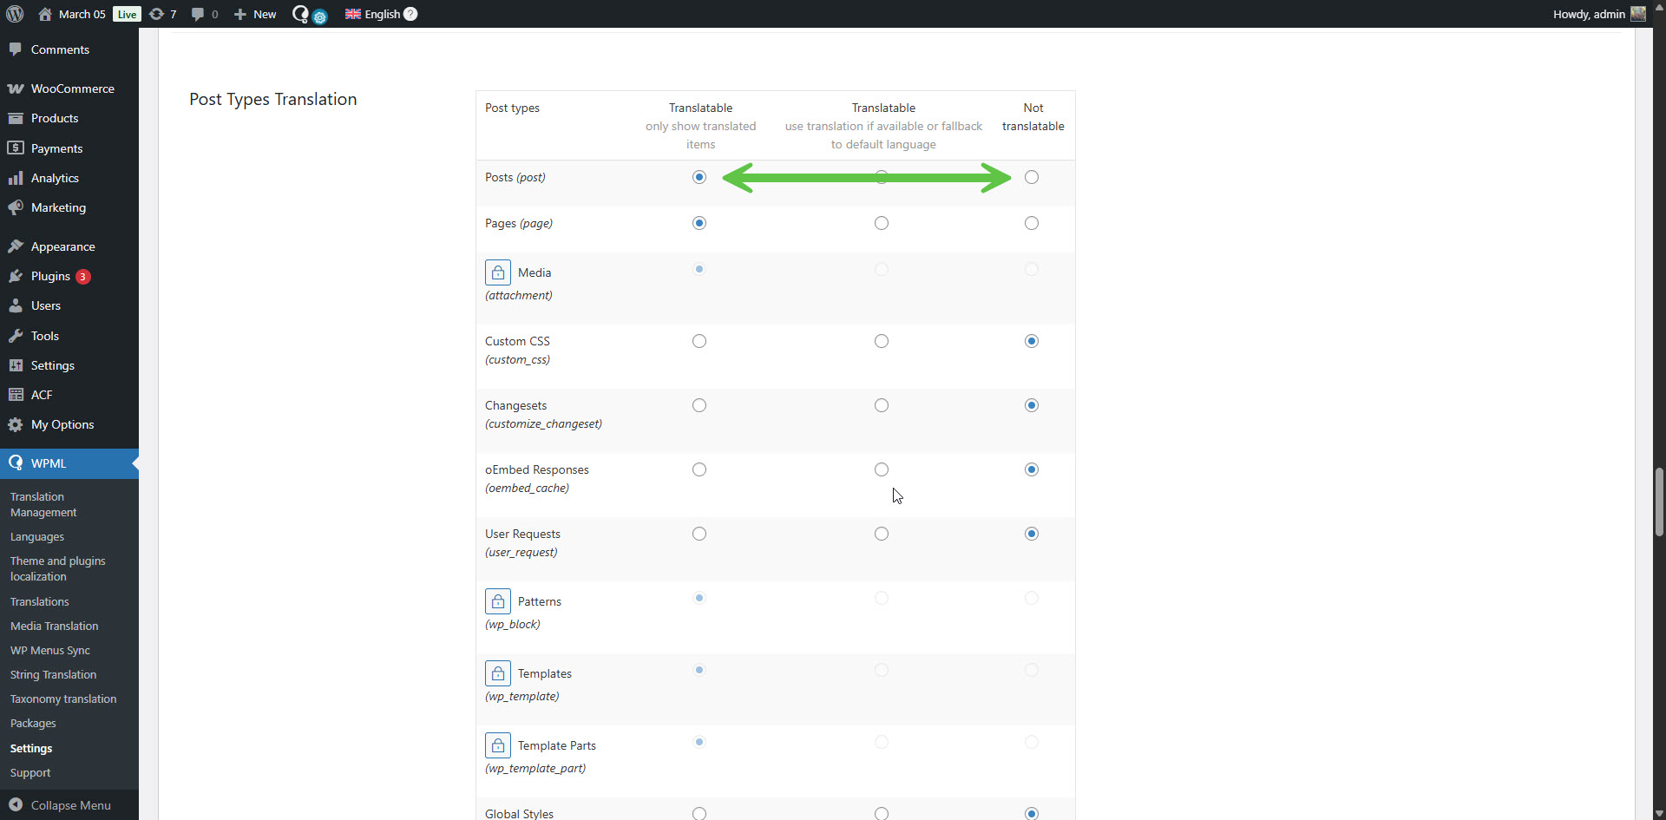Screen dimensions: 1666x820
Task: Click the lock icon beside Patterns
Action: (497, 601)
